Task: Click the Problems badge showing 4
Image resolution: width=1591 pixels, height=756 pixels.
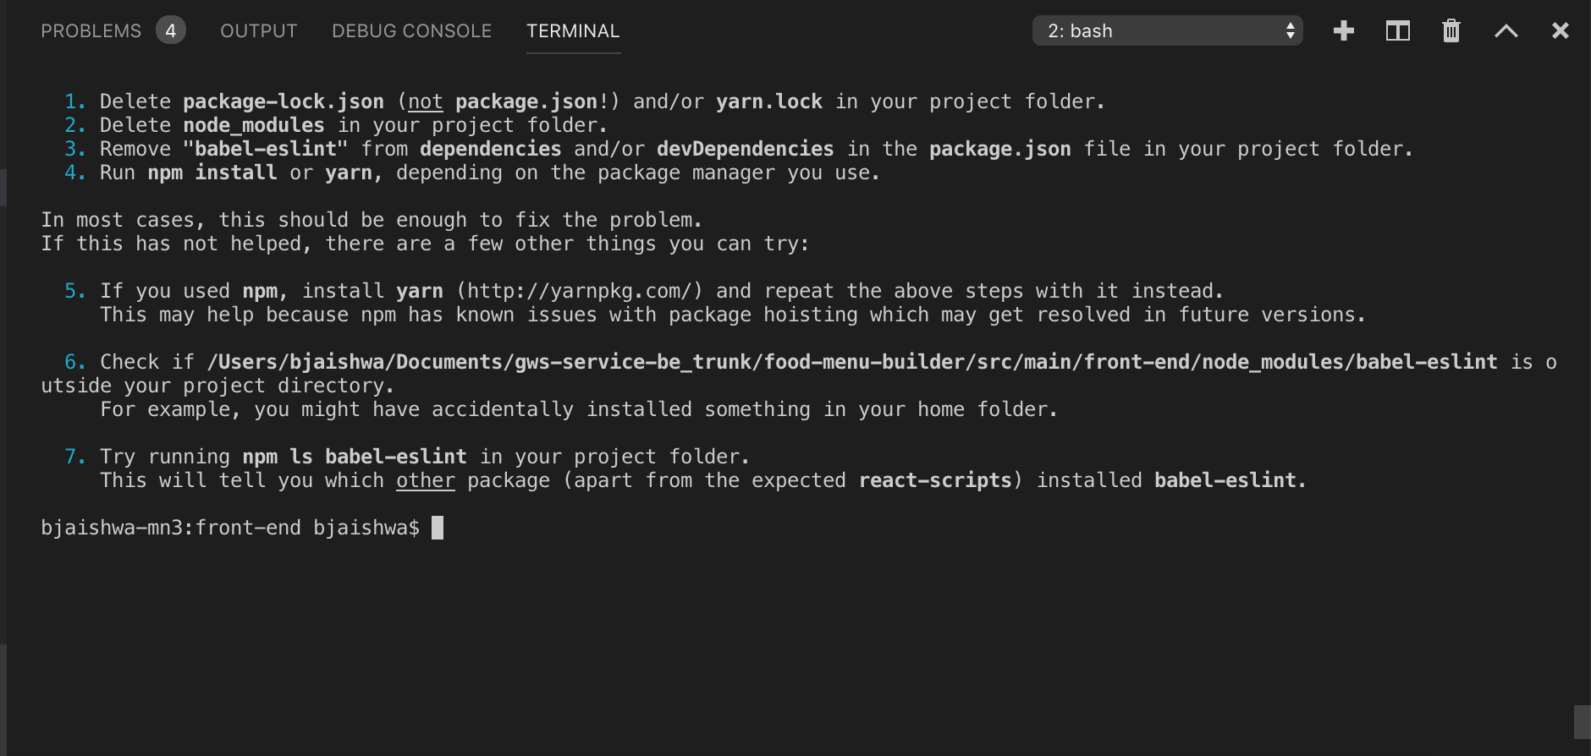Action: coord(170,30)
